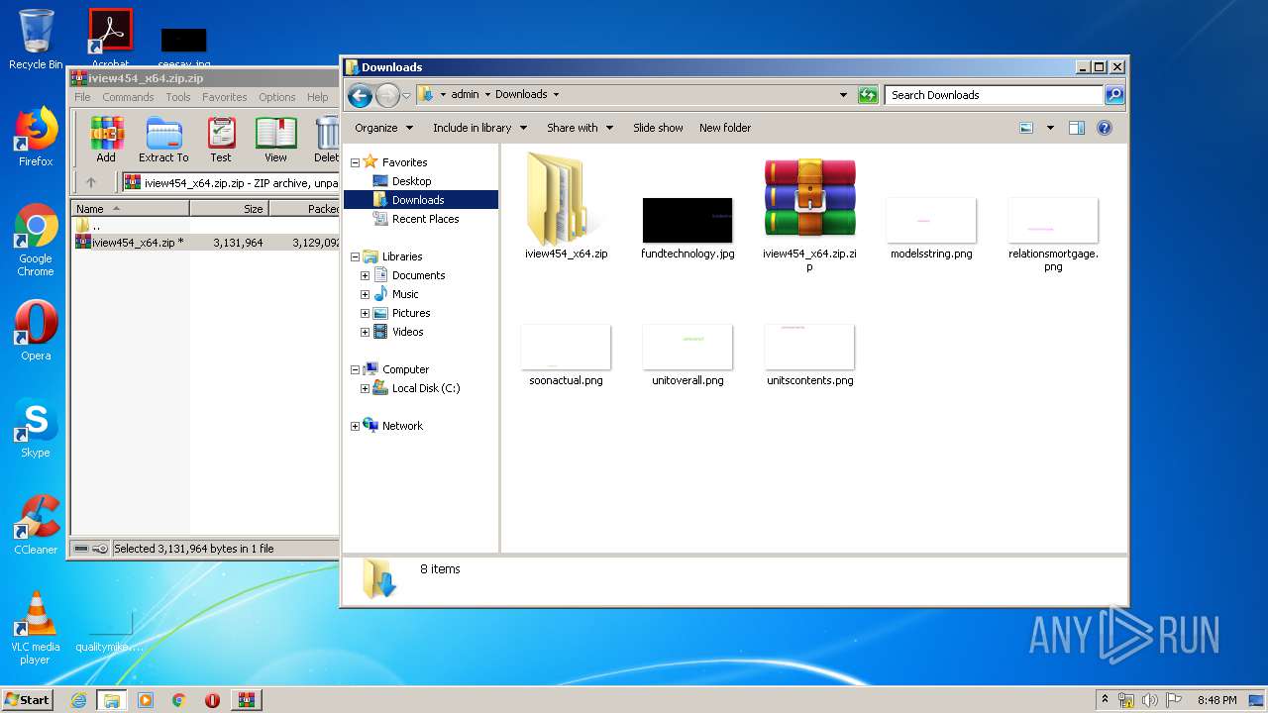Image resolution: width=1268 pixels, height=713 pixels.
Task: Open Acrobat Reader desktop shortcut
Action: (111, 40)
